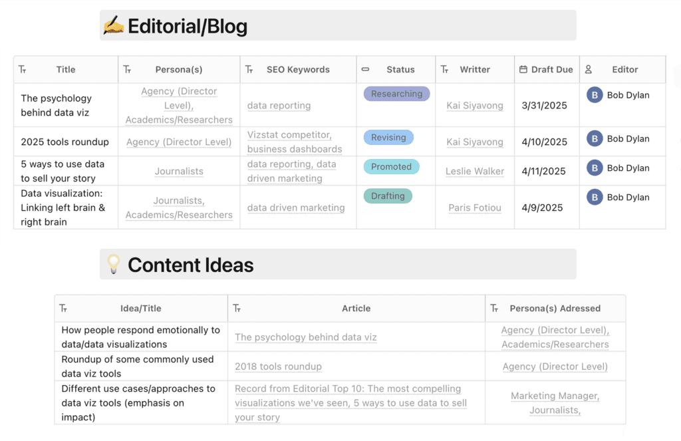Screen dimensions: 681x441
Task: Click the text icon beside Idea/Title header
Action: coord(63,308)
